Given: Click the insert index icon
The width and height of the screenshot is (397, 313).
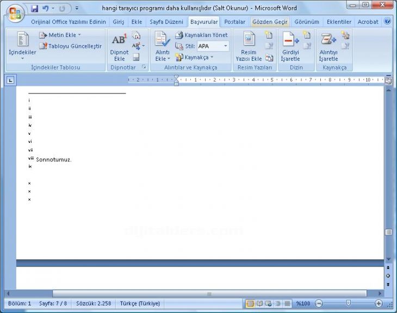Looking at the screenshot, I should [x=307, y=35].
